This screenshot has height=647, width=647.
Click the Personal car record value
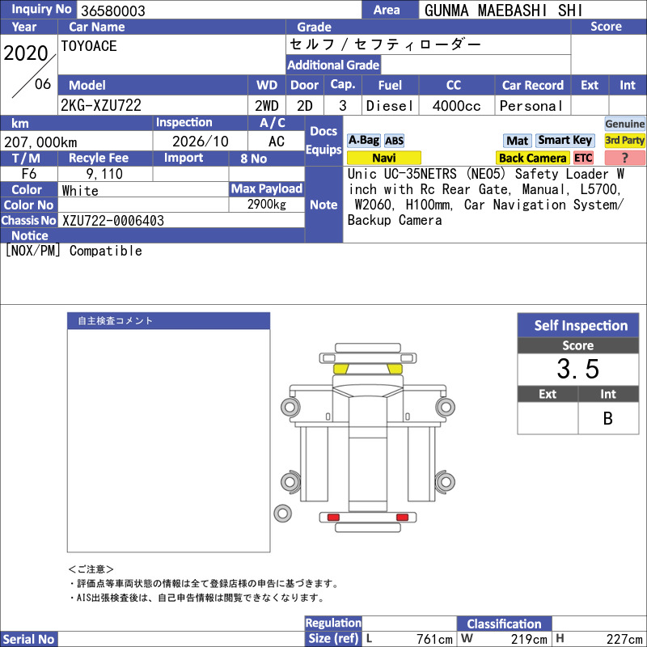[531, 106]
